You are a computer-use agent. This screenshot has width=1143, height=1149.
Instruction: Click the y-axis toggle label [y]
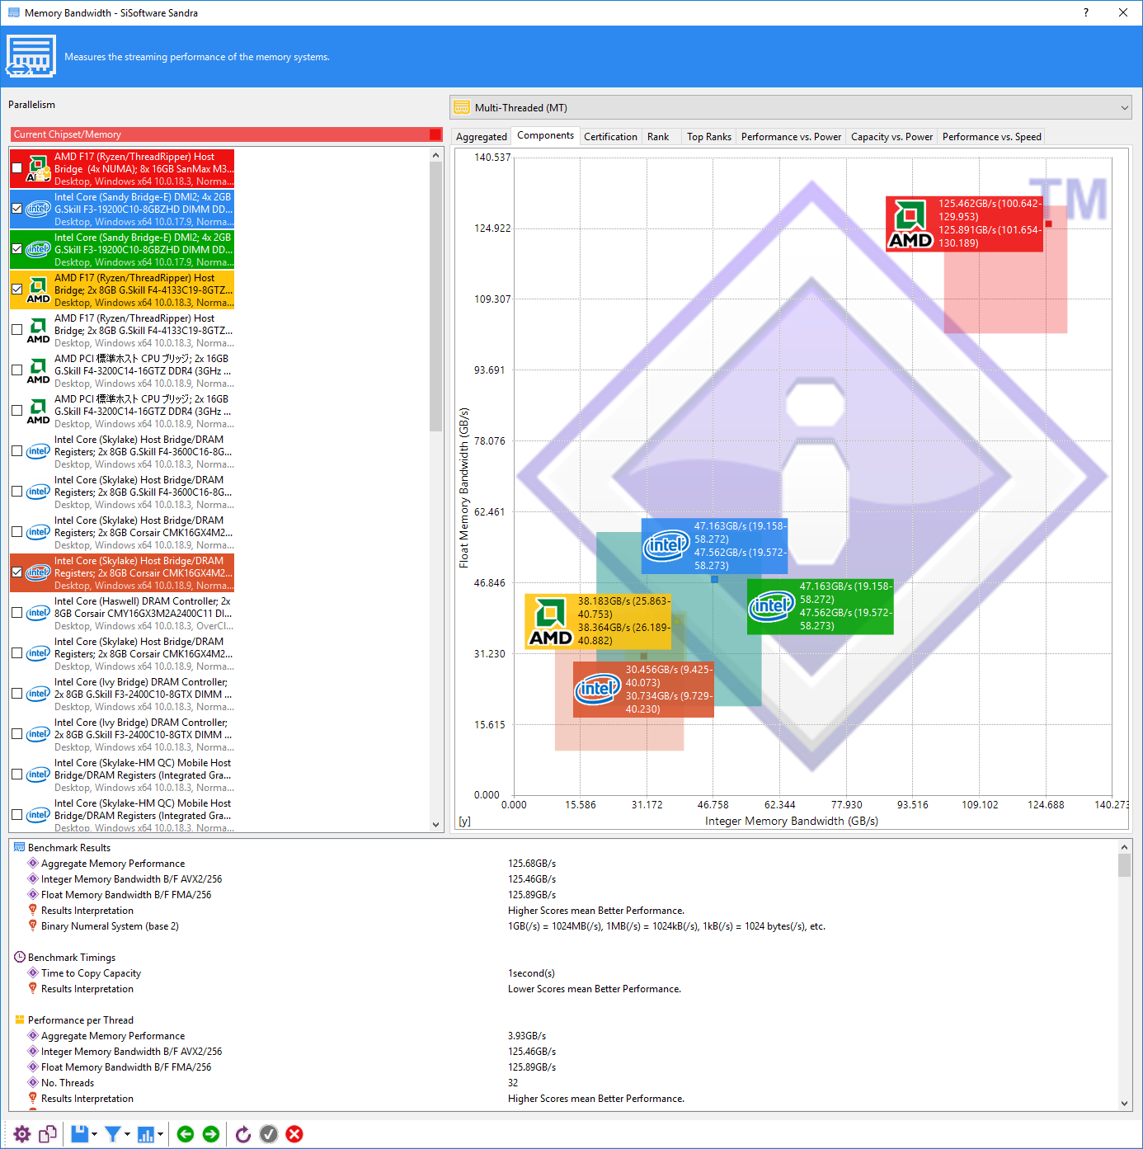(465, 822)
